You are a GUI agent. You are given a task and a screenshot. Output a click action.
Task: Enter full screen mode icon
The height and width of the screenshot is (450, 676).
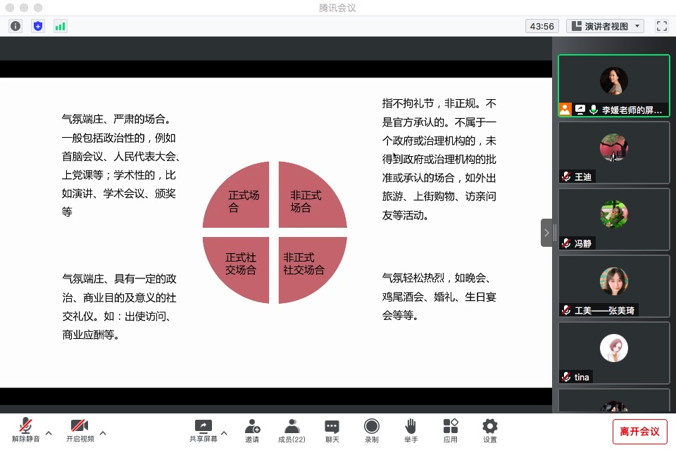point(661,26)
